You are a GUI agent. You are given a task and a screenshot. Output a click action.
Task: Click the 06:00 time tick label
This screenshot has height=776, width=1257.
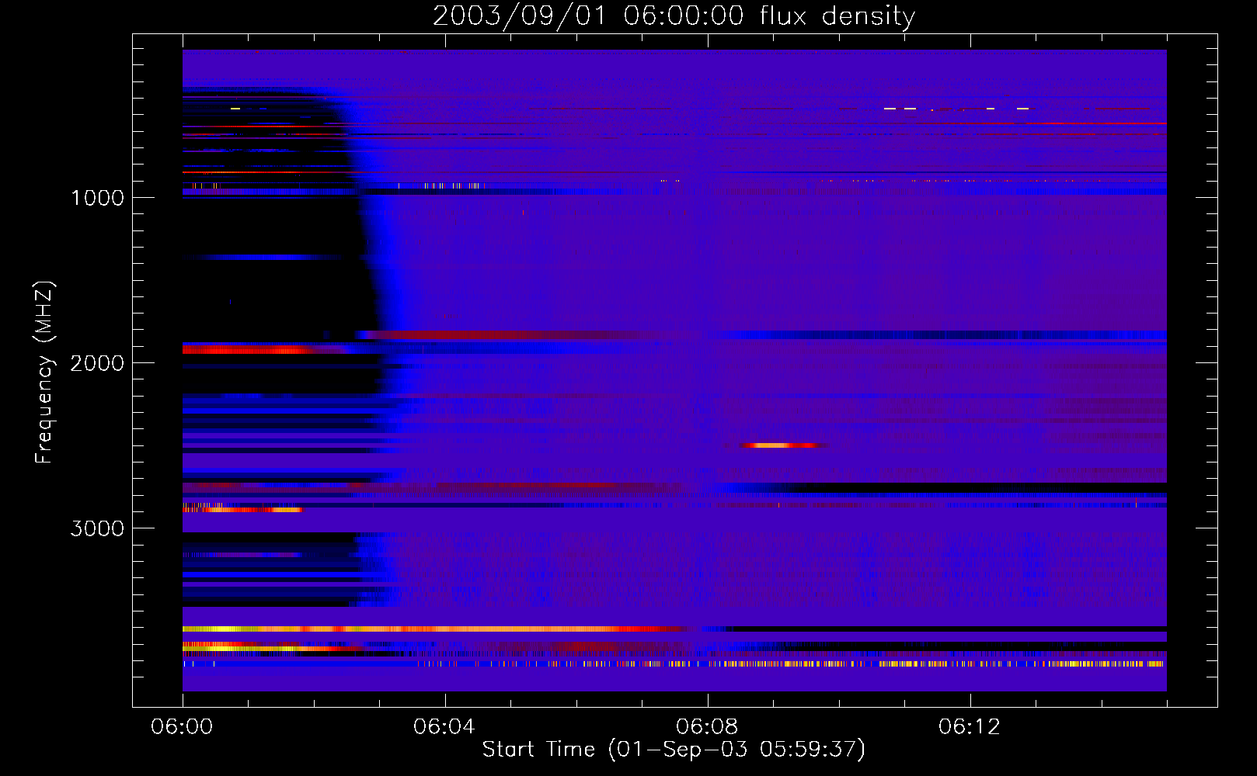[x=182, y=727]
